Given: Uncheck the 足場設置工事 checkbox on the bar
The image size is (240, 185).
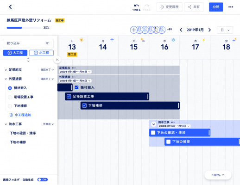Looking at the screenshot, I should 69,97.
